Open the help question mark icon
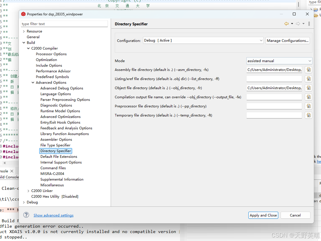The height and width of the screenshot is (241, 321). coord(26,215)
